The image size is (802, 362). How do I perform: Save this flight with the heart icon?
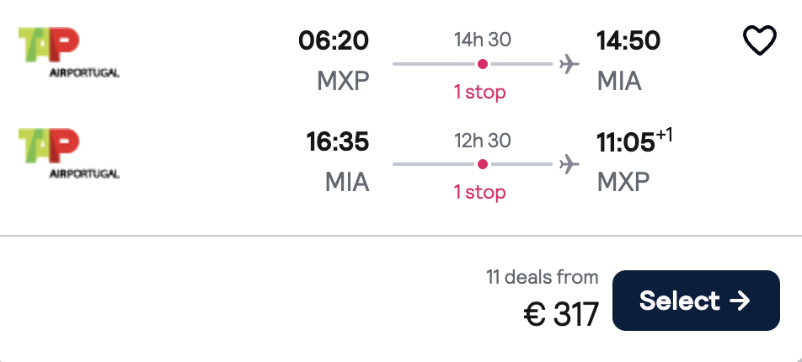(759, 40)
